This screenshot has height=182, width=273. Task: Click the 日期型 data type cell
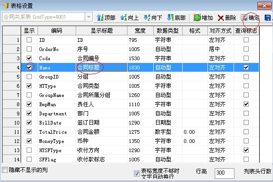click(x=167, y=123)
